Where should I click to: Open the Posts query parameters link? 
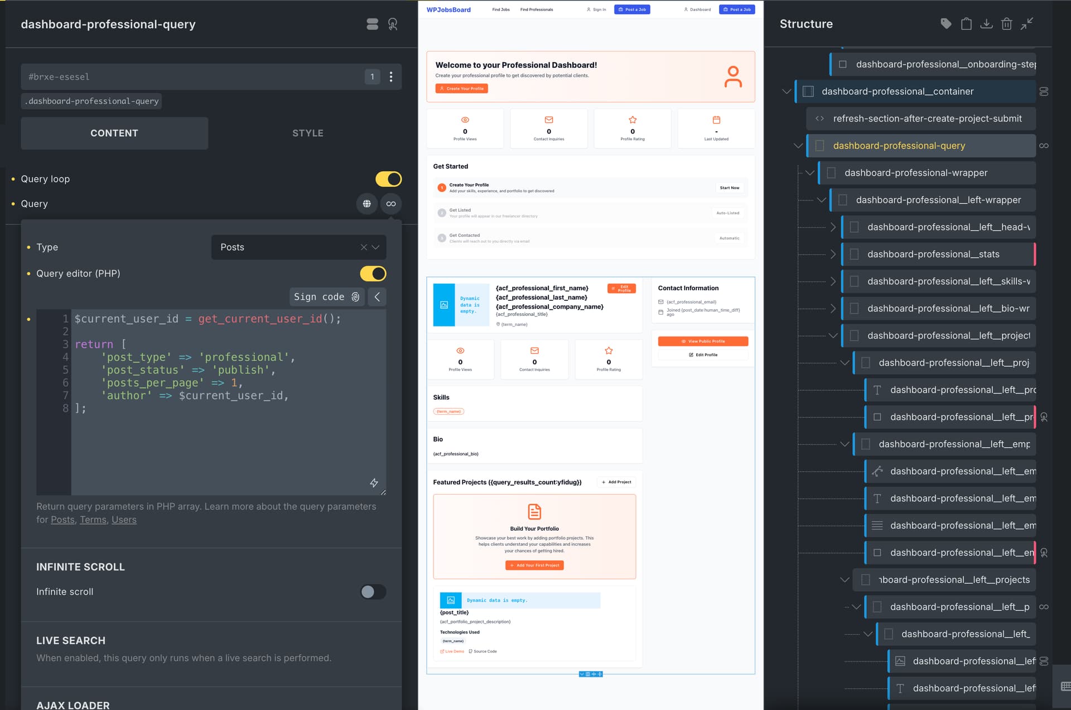point(63,520)
